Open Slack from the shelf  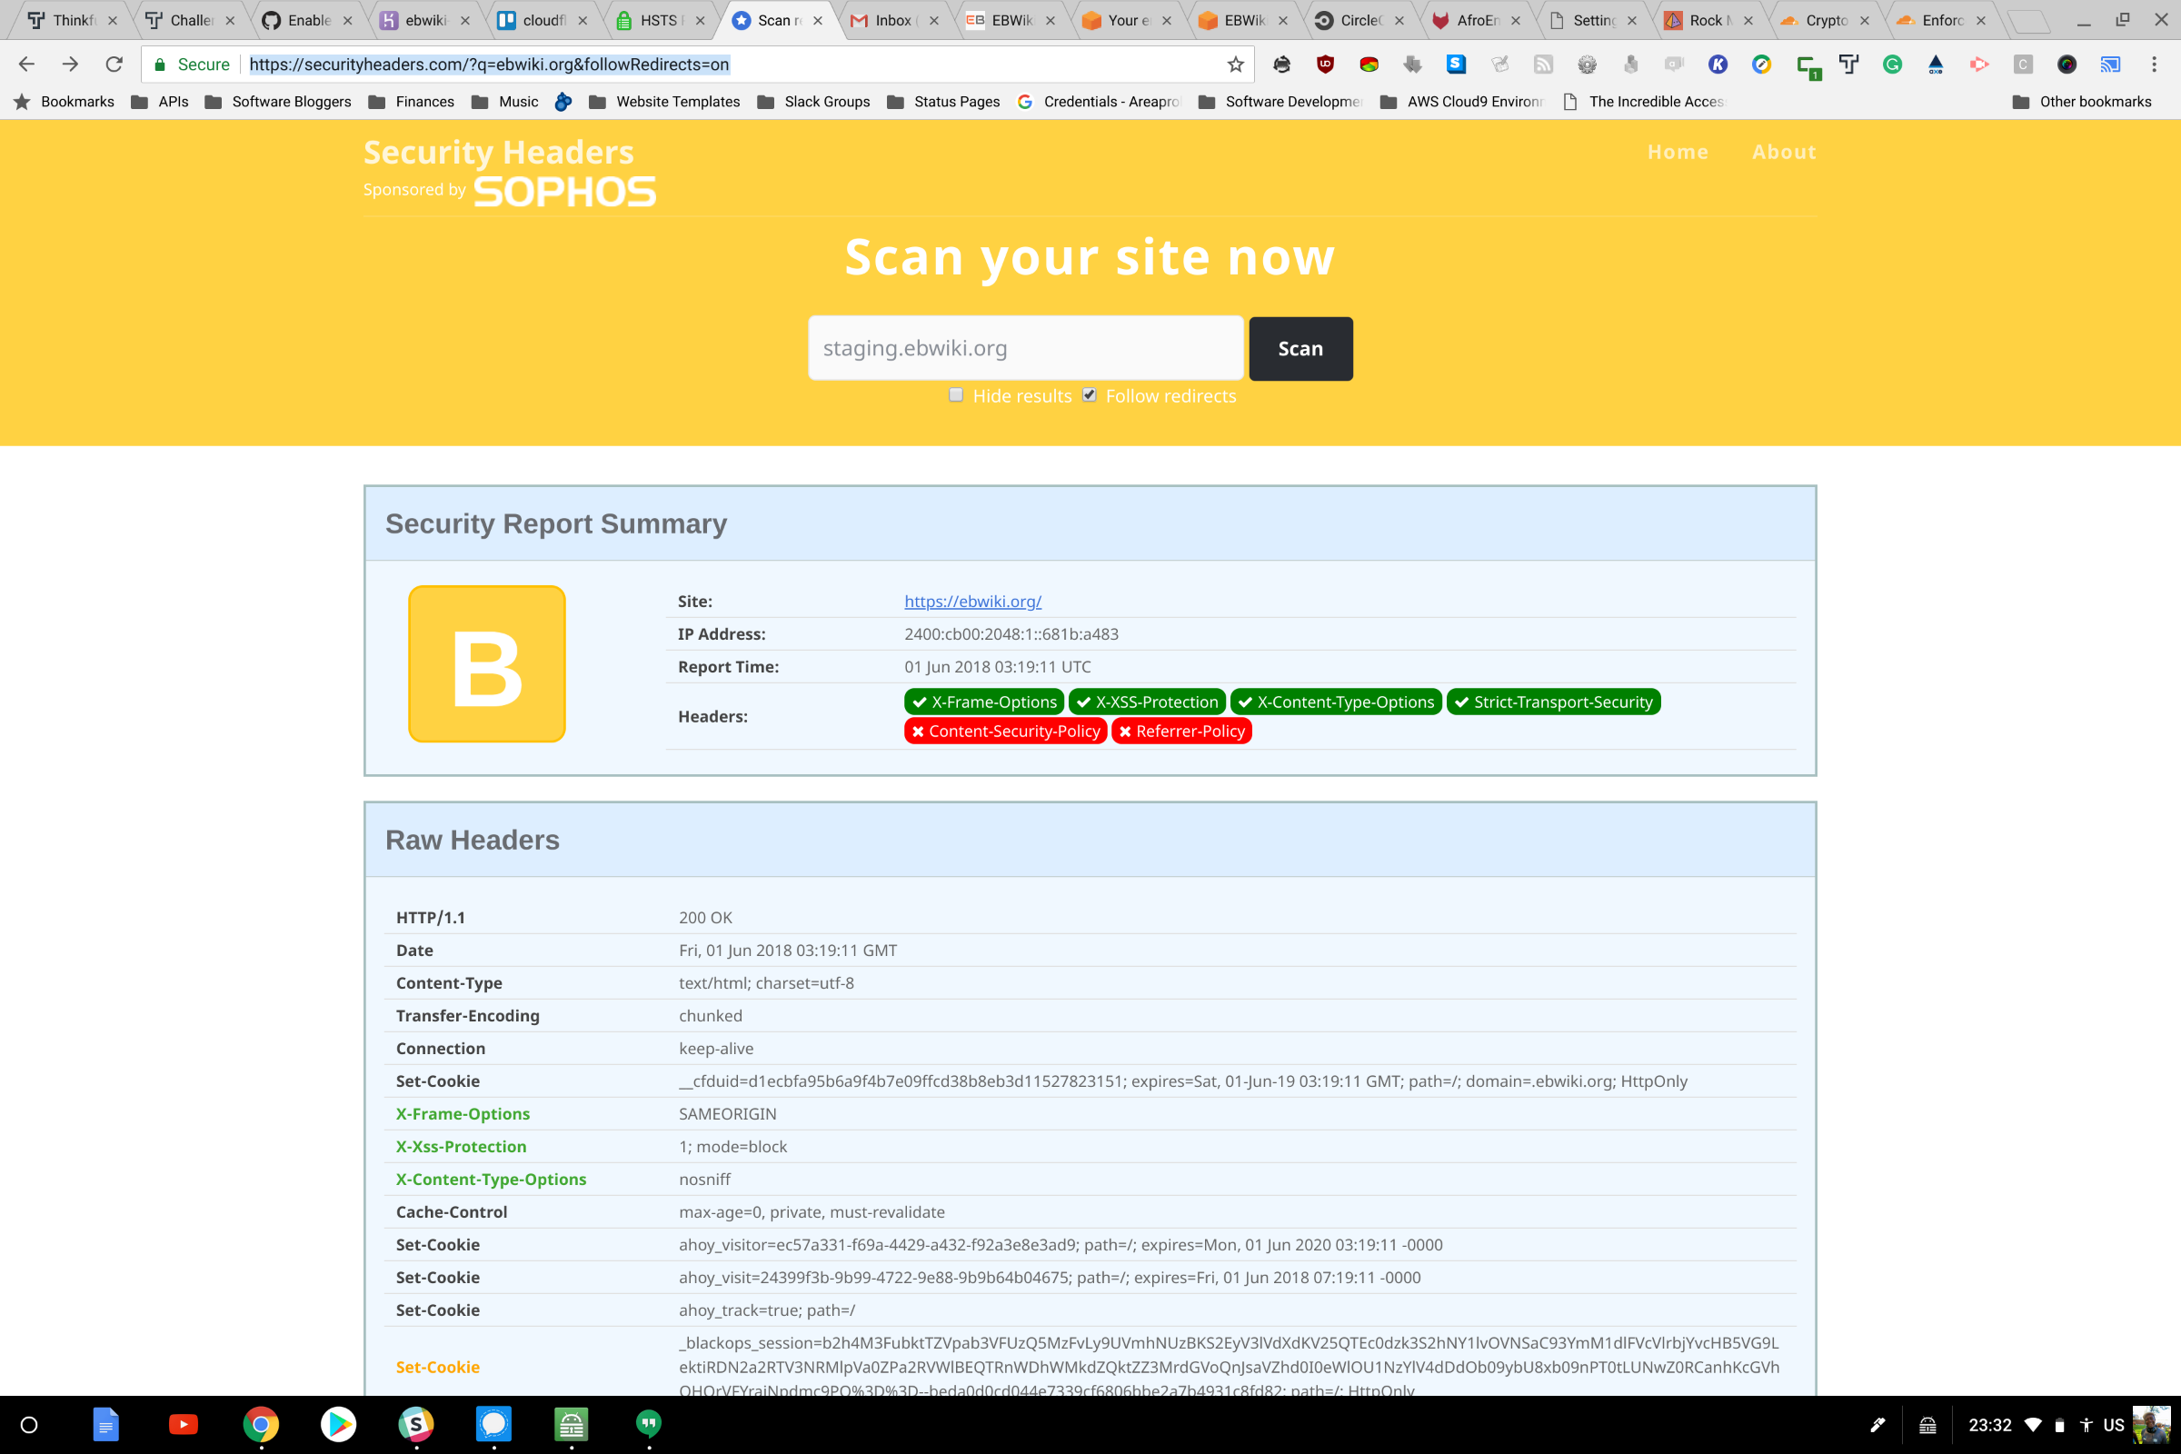[414, 1425]
